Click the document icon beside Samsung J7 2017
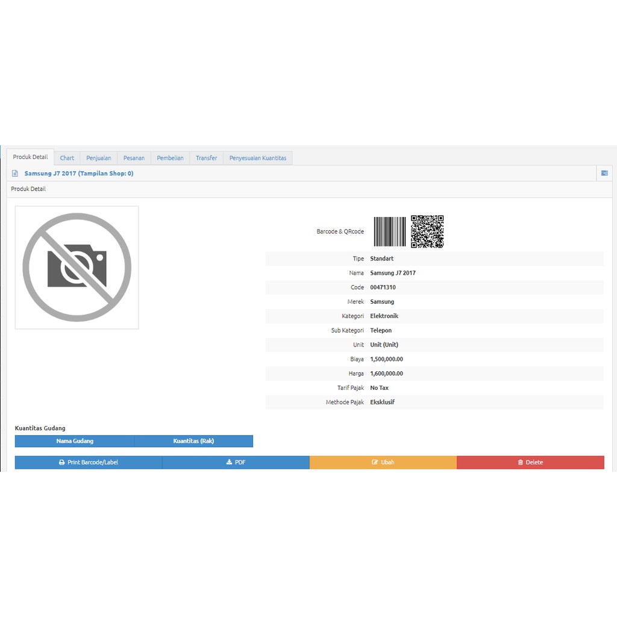Screen dimensions: 617x617 15,174
